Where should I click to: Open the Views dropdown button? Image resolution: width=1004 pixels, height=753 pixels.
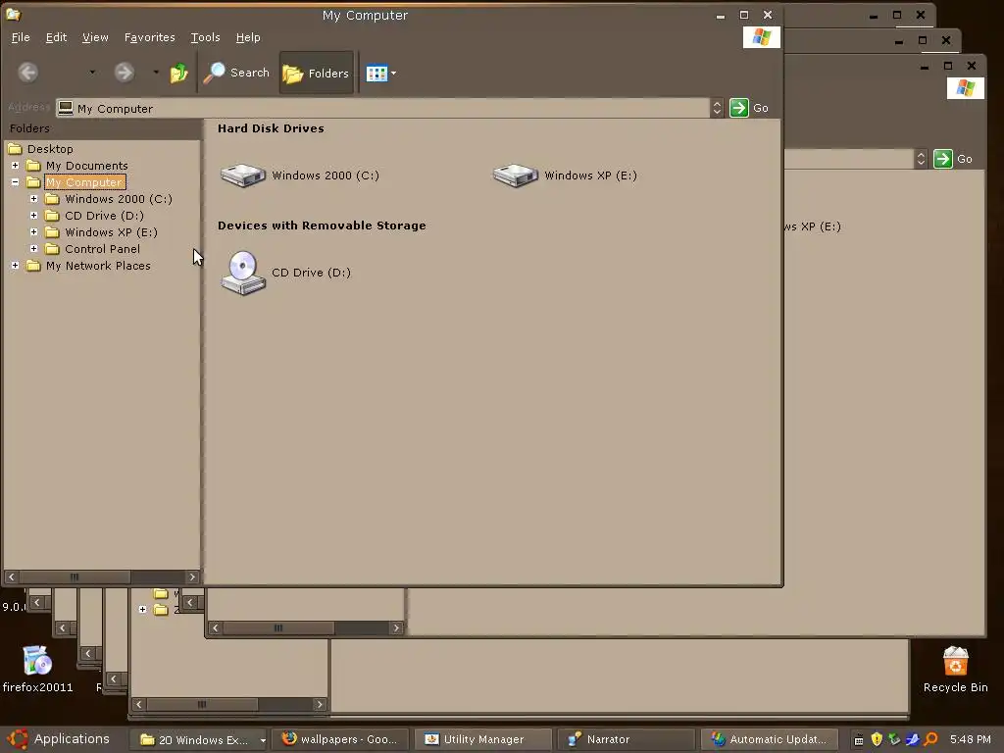point(381,73)
